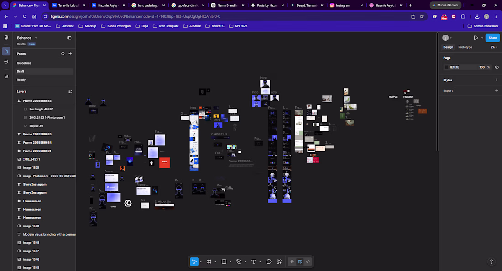This screenshot has width=502, height=271.
Task: Toggle Dev Mode code icon
Action: point(308,262)
